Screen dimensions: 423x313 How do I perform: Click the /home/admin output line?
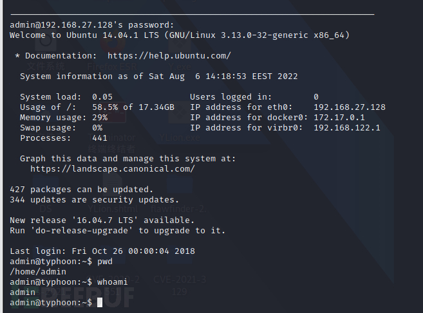tap(38, 272)
